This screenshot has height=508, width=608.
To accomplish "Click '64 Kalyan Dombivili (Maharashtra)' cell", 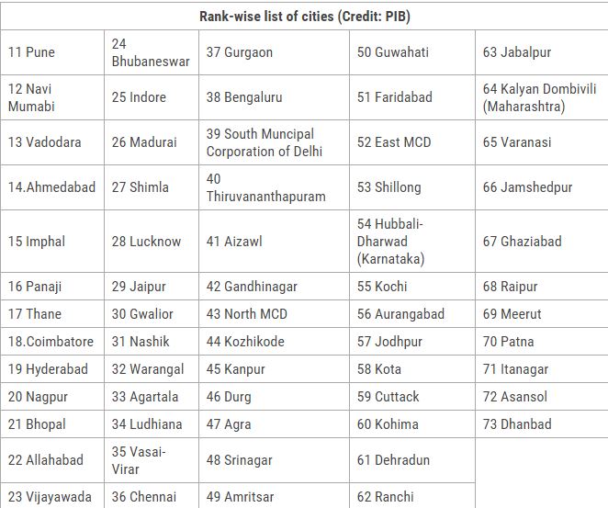I will (542, 97).
